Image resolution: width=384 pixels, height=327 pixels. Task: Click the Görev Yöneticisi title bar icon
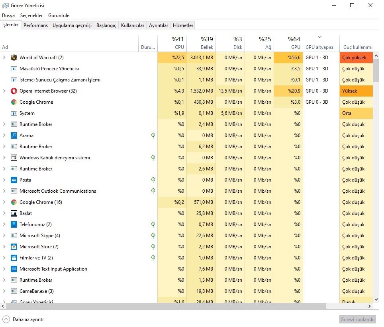click(x=6, y=6)
